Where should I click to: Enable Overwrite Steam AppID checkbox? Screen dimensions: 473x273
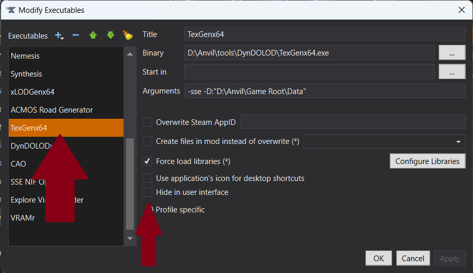click(148, 122)
